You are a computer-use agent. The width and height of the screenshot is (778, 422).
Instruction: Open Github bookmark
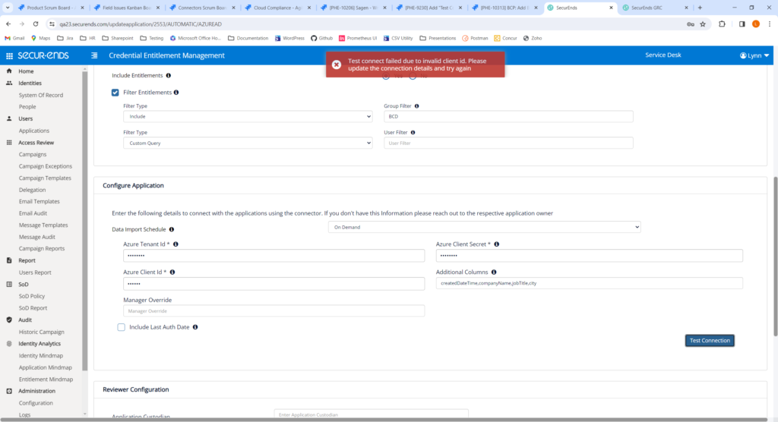pyautogui.click(x=321, y=38)
